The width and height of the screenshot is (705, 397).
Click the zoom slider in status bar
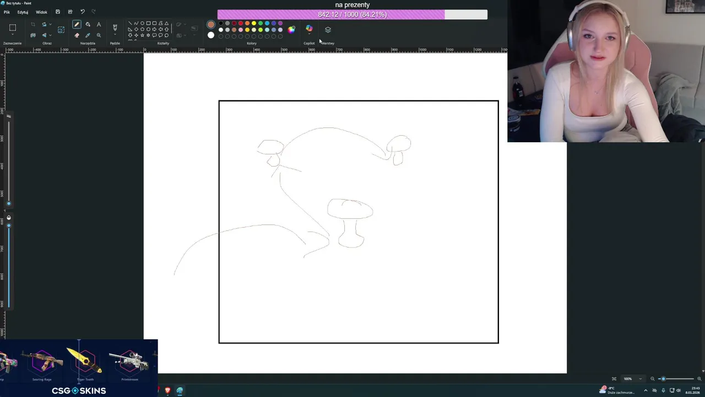click(x=676, y=379)
